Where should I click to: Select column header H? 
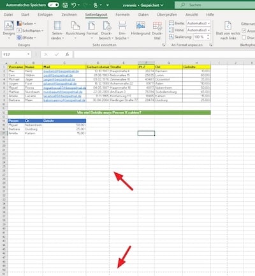(197, 63)
